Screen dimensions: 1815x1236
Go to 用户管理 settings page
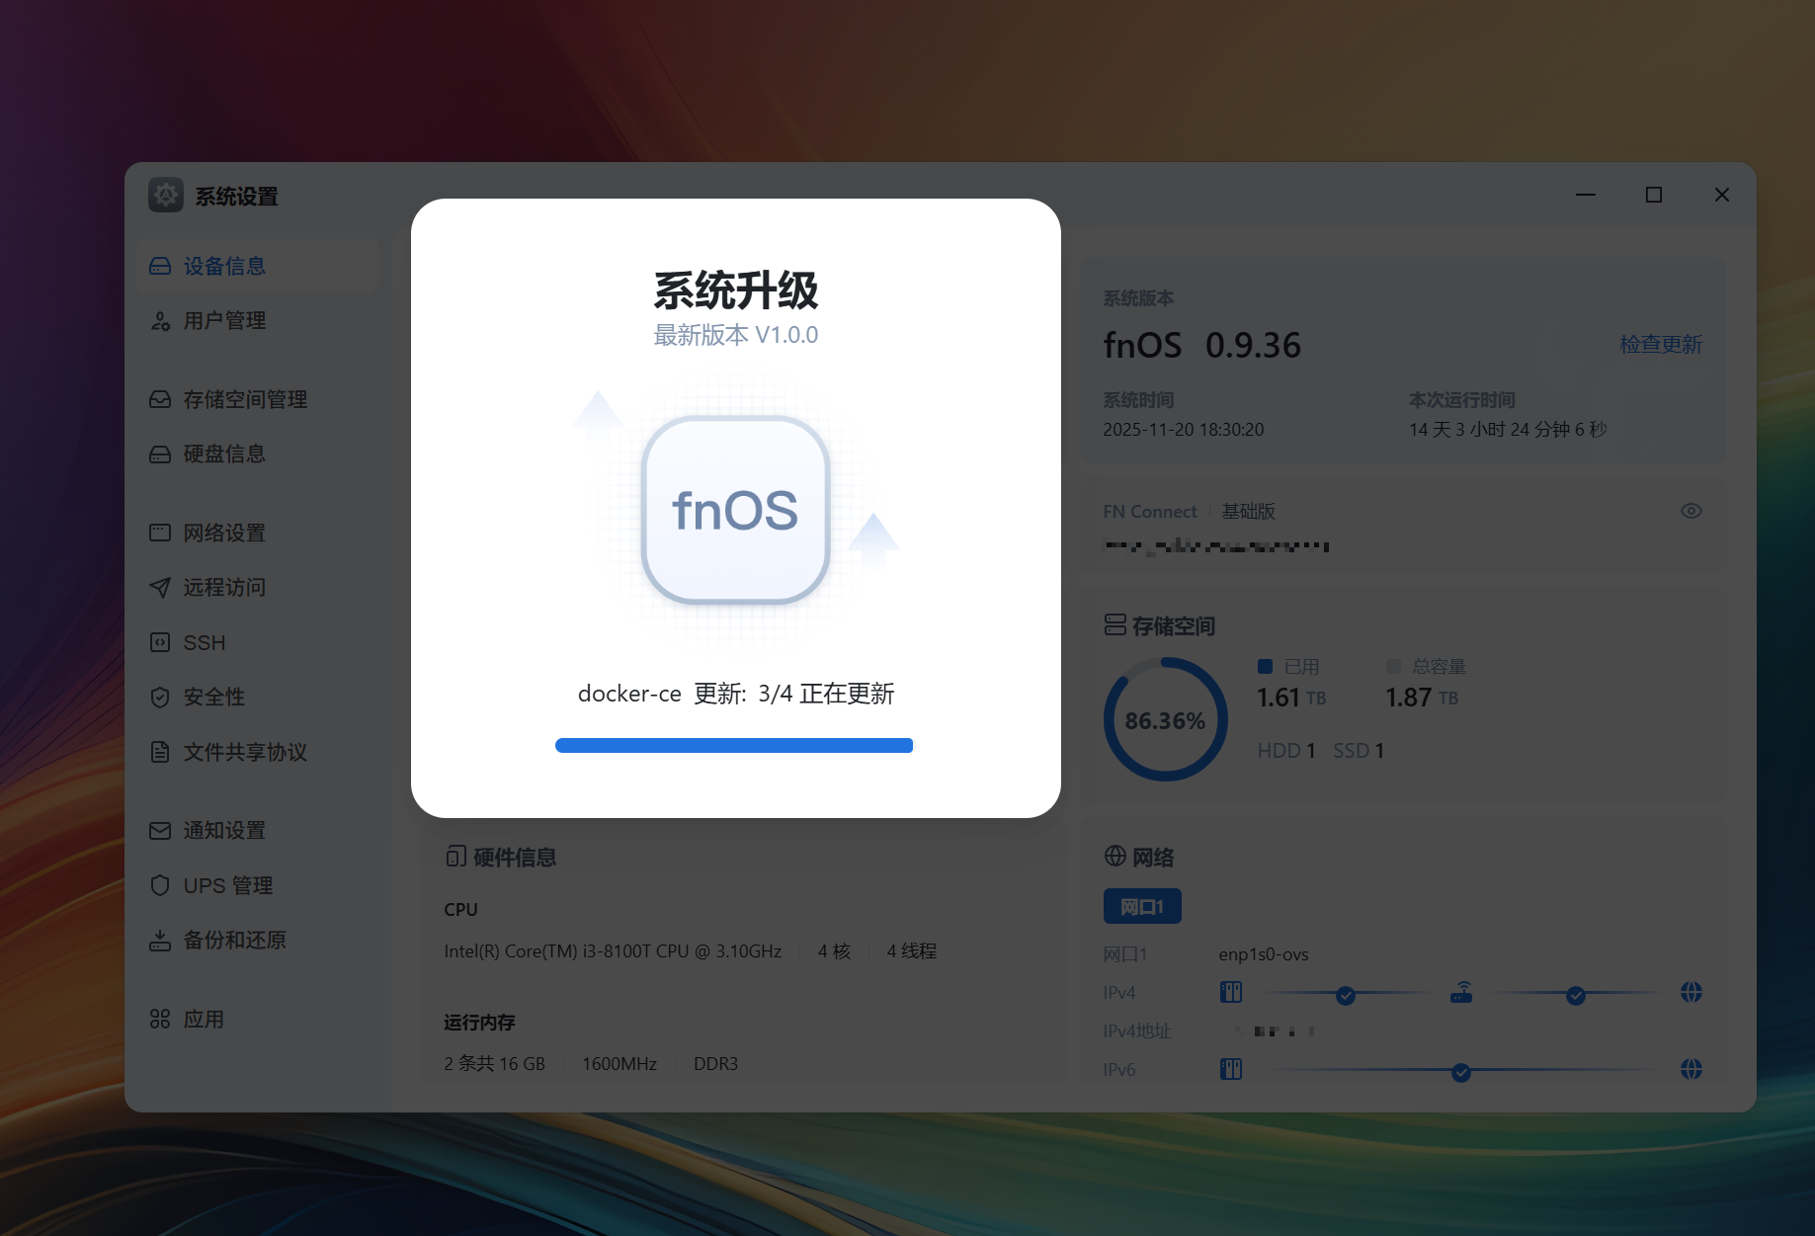pos(257,321)
